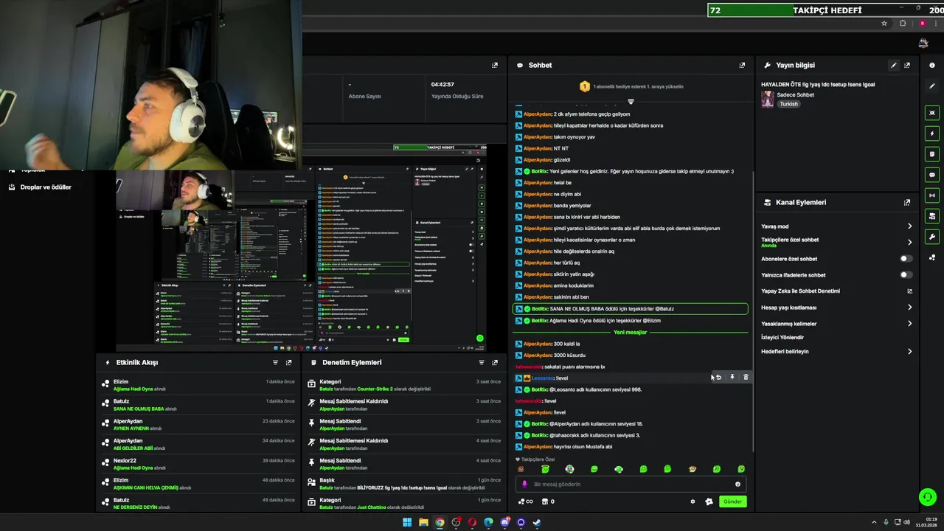Toggle the stream preview widget icon in sidebar
The width and height of the screenshot is (944, 531).
[x=932, y=113]
